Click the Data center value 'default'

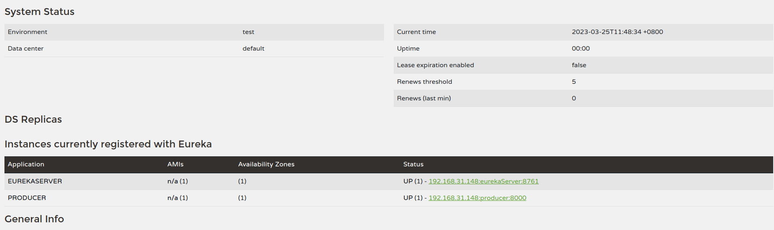pos(253,49)
